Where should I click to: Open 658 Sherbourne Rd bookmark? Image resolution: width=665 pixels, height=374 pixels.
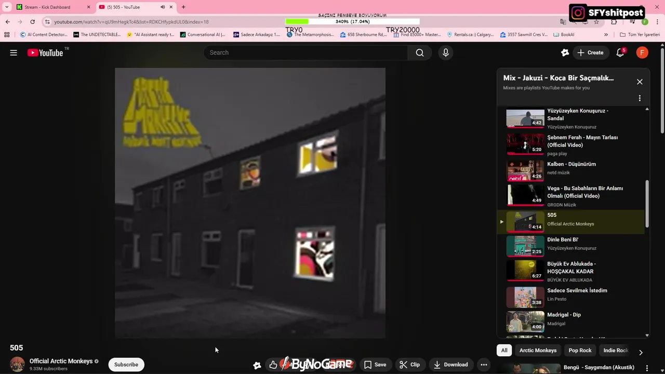364,35
